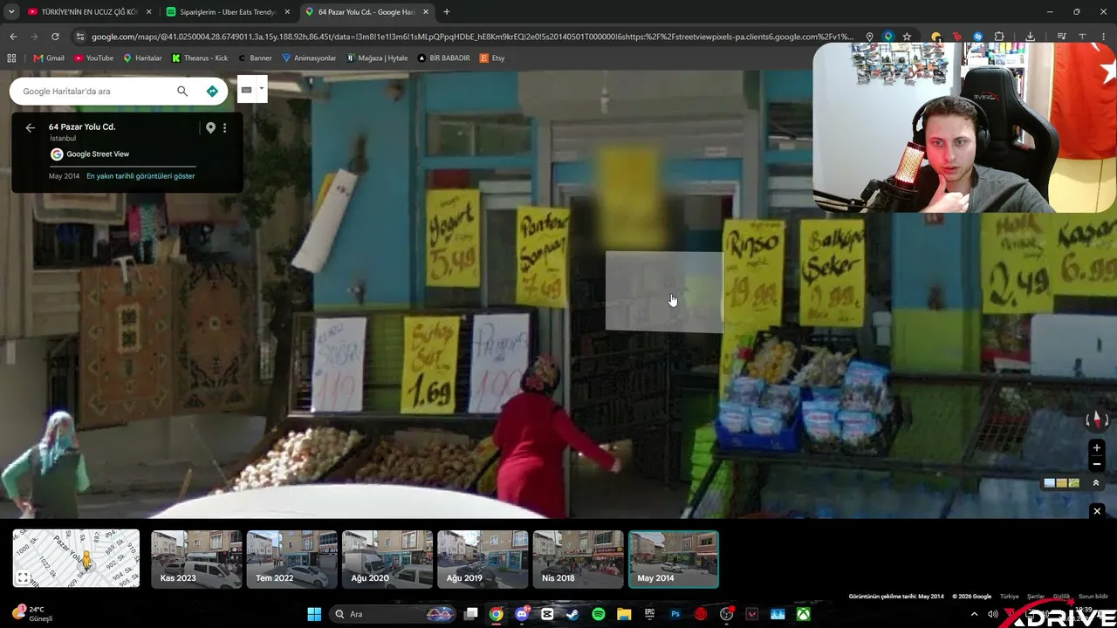Open the Apps grid in the bookmarks bar
Viewport: 1117px width, 628px height.
click(x=11, y=58)
